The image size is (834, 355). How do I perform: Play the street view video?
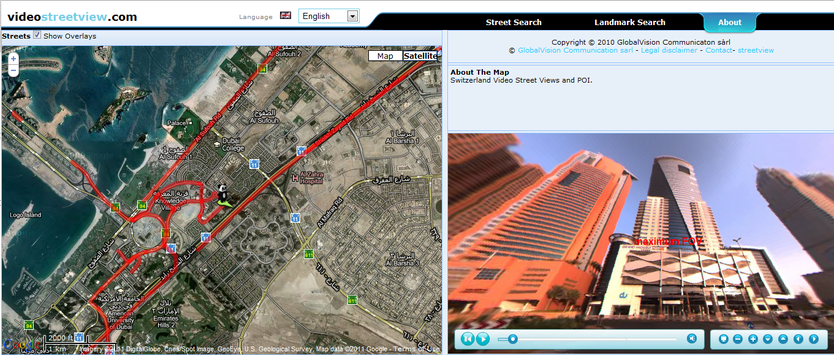click(x=483, y=338)
